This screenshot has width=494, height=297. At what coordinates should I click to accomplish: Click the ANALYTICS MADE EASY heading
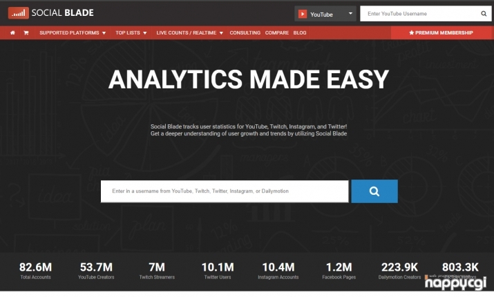point(249,79)
